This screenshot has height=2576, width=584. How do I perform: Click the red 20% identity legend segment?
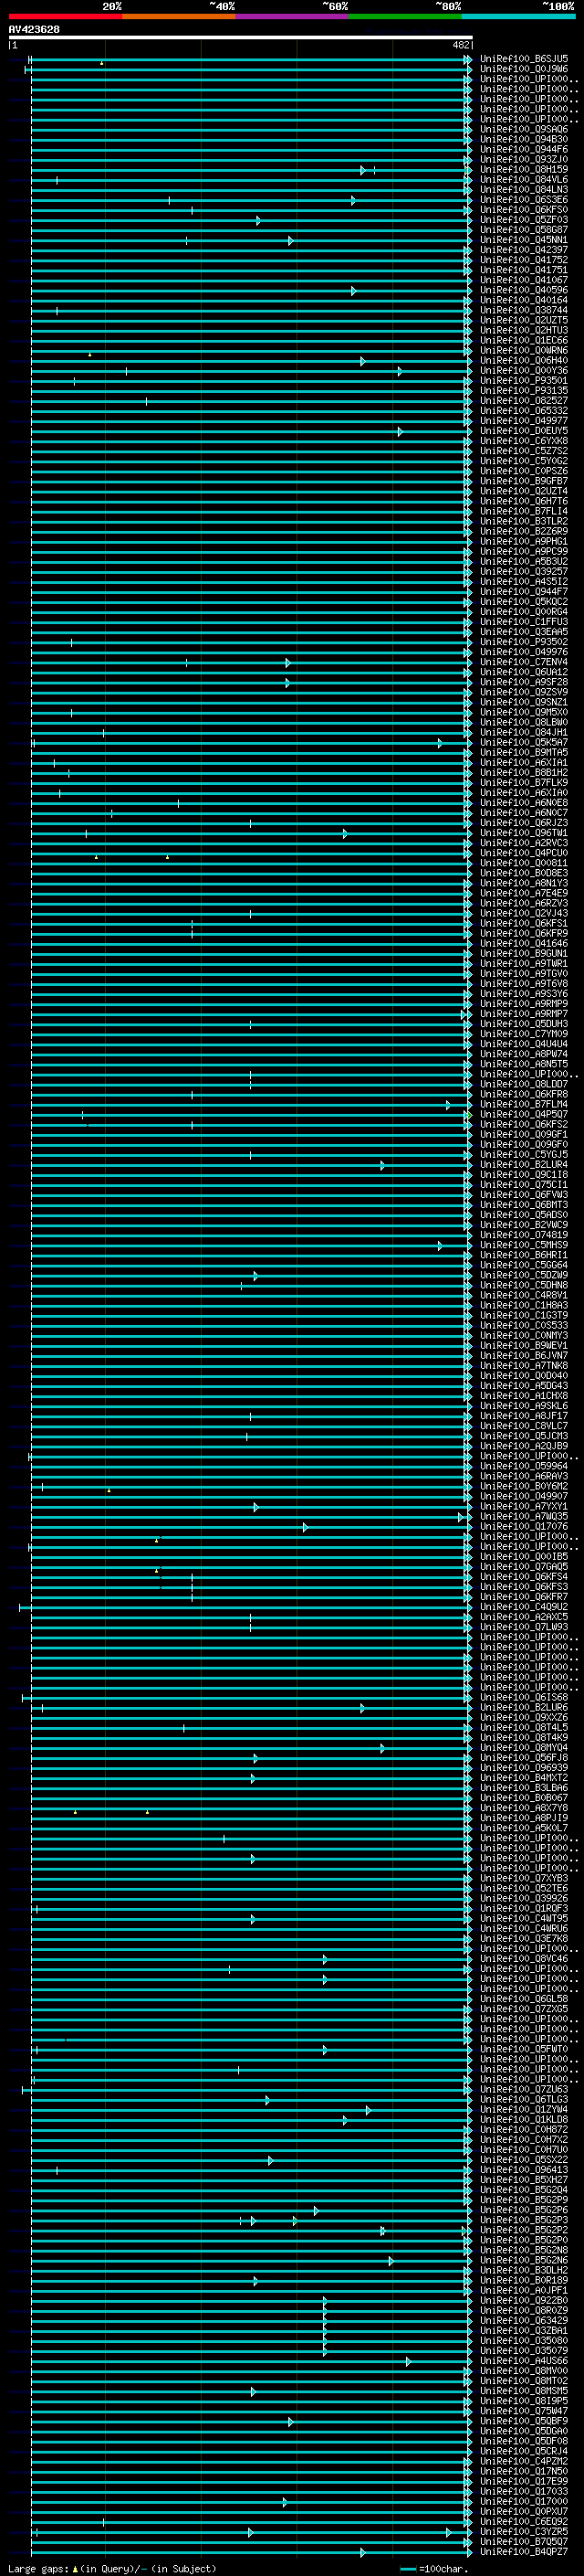(x=65, y=16)
